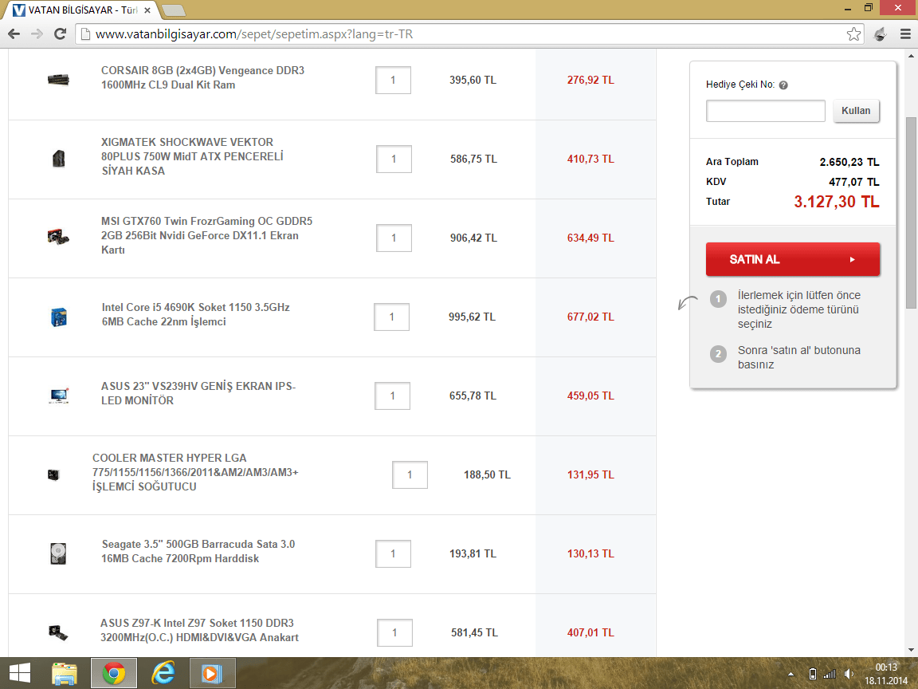918x689 pixels.
Task: Click the extension icon beside the bookmark star
Action: pos(880,34)
